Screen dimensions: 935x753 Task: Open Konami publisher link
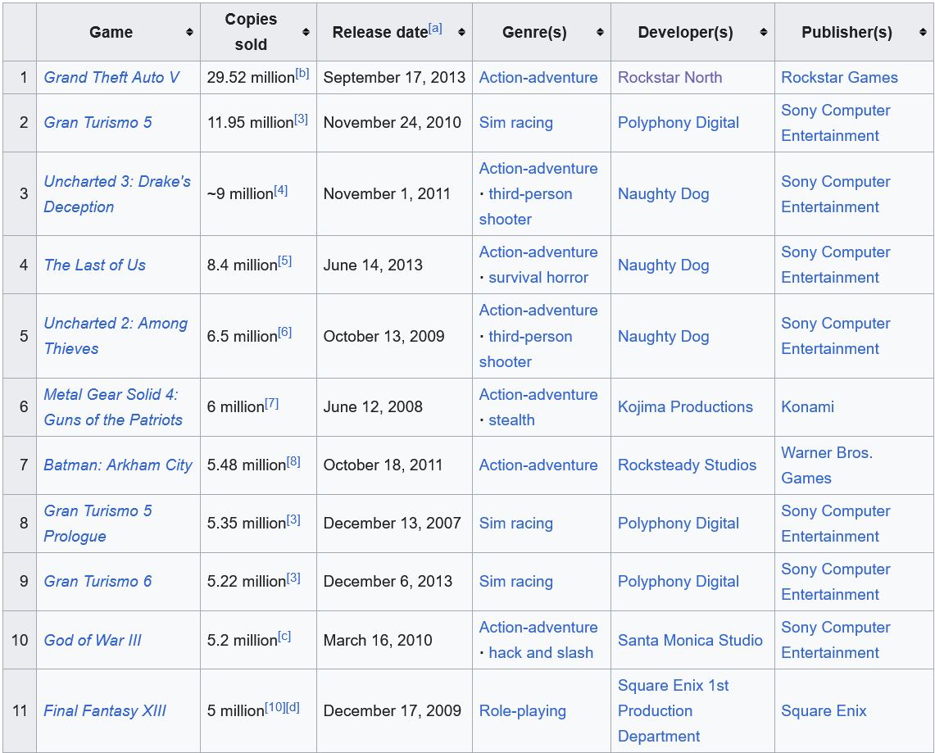tap(807, 407)
